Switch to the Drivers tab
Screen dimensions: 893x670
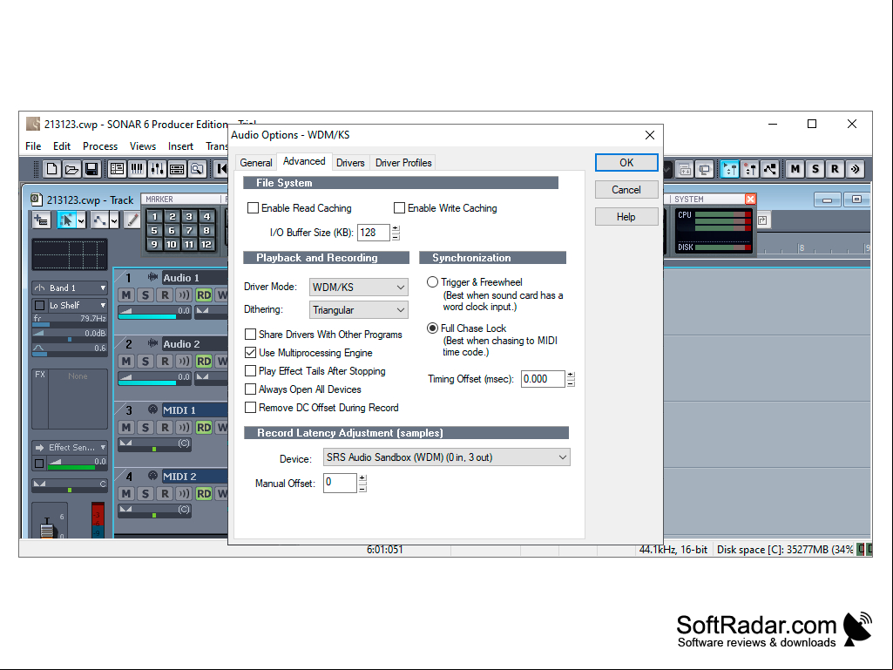(350, 162)
